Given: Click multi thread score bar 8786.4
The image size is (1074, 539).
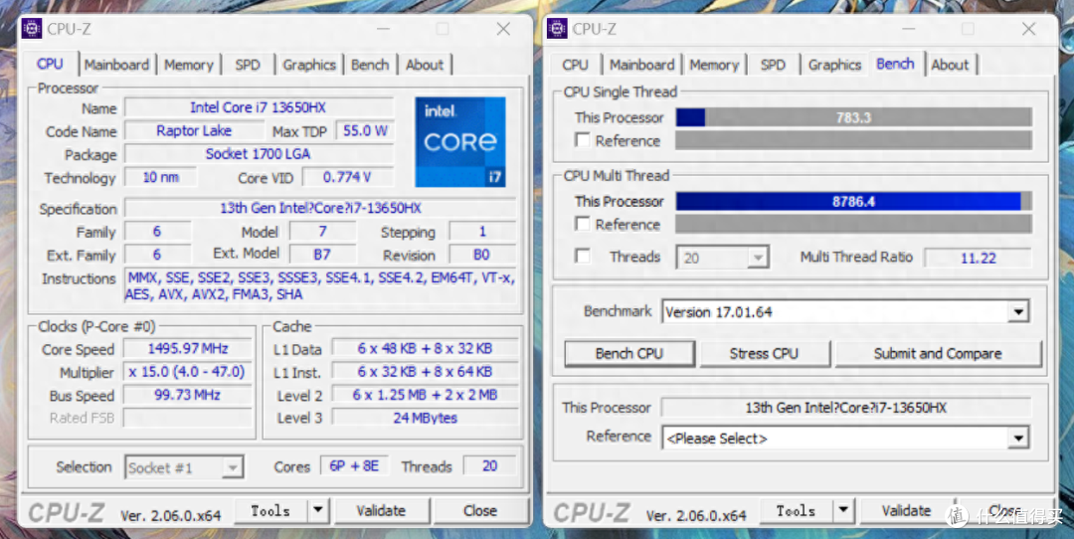Looking at the screenshot, I should (x=853, y=201).
